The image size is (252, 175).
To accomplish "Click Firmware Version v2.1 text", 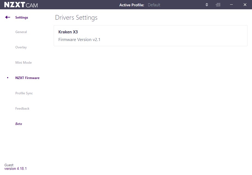I will pyautogui.click(x=79, y=40).
